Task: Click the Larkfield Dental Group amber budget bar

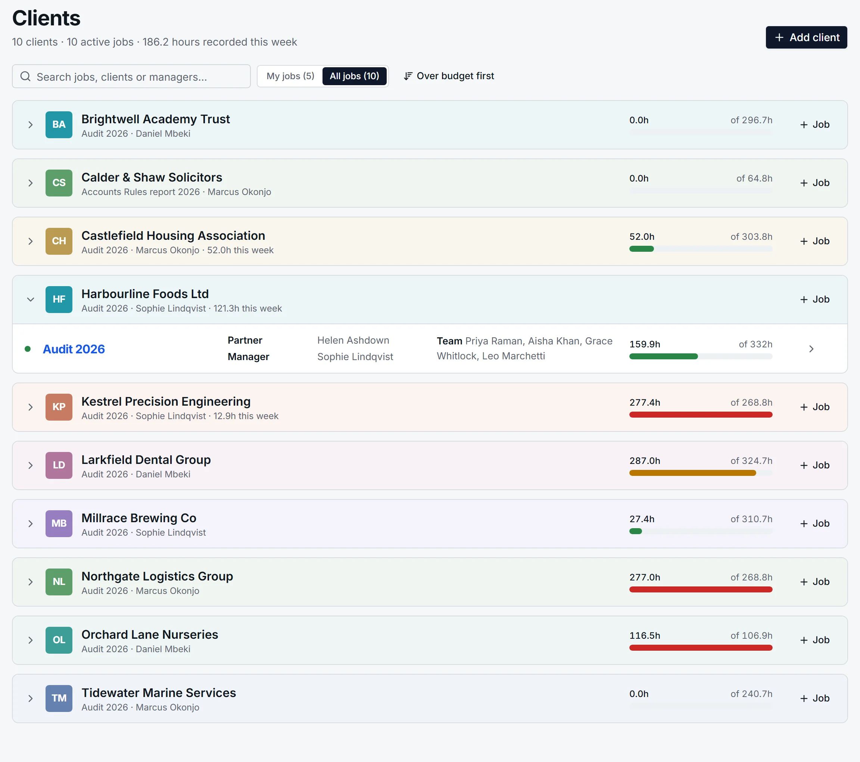Action: click(x=692, y=473)
